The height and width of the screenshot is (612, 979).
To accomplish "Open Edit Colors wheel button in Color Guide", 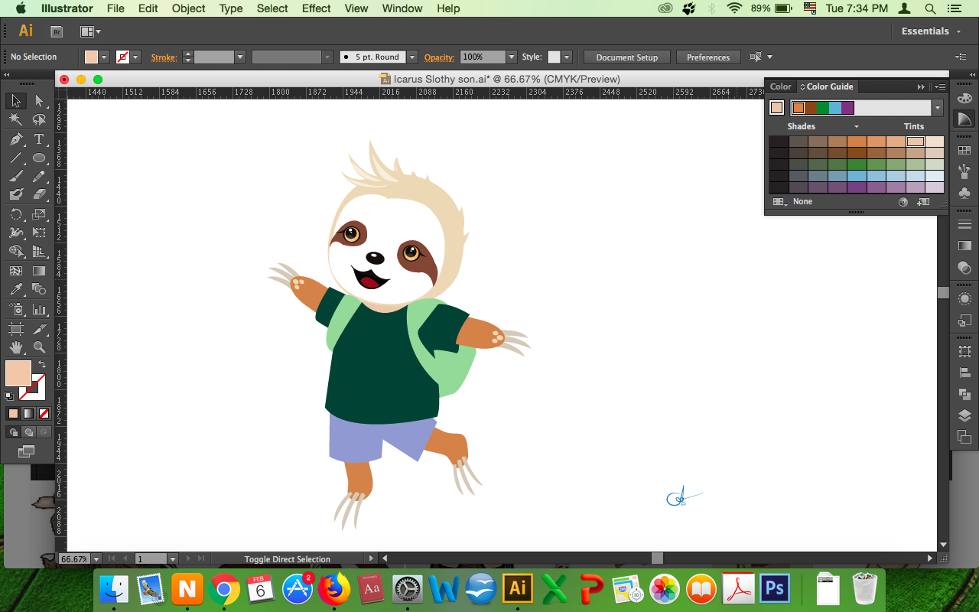I will coord(903,202).
